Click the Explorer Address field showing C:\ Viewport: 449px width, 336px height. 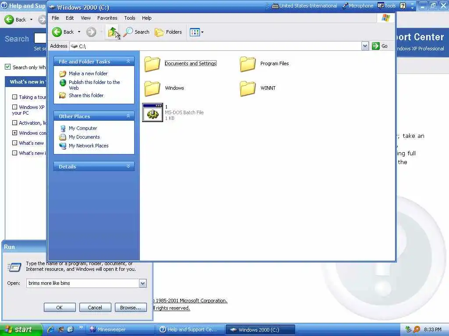click(x=216, y=46)
